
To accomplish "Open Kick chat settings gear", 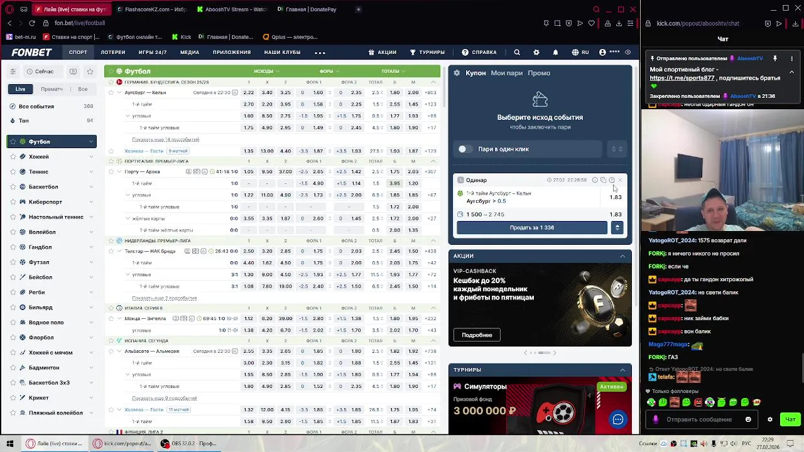I will [770, 419].
